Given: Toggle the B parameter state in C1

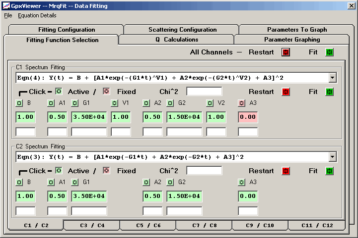Looking at the screenshot, I should pos(19,103).
